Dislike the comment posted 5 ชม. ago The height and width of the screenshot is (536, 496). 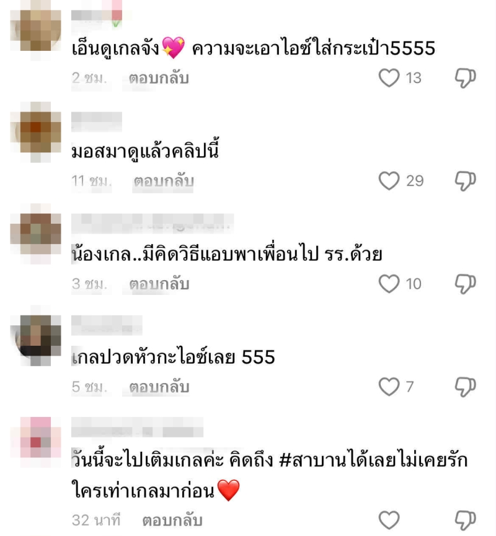click(465, 387)
